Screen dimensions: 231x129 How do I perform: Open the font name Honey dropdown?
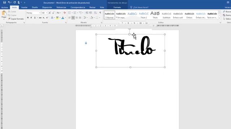pyautogui.click(x=40, y=13)
